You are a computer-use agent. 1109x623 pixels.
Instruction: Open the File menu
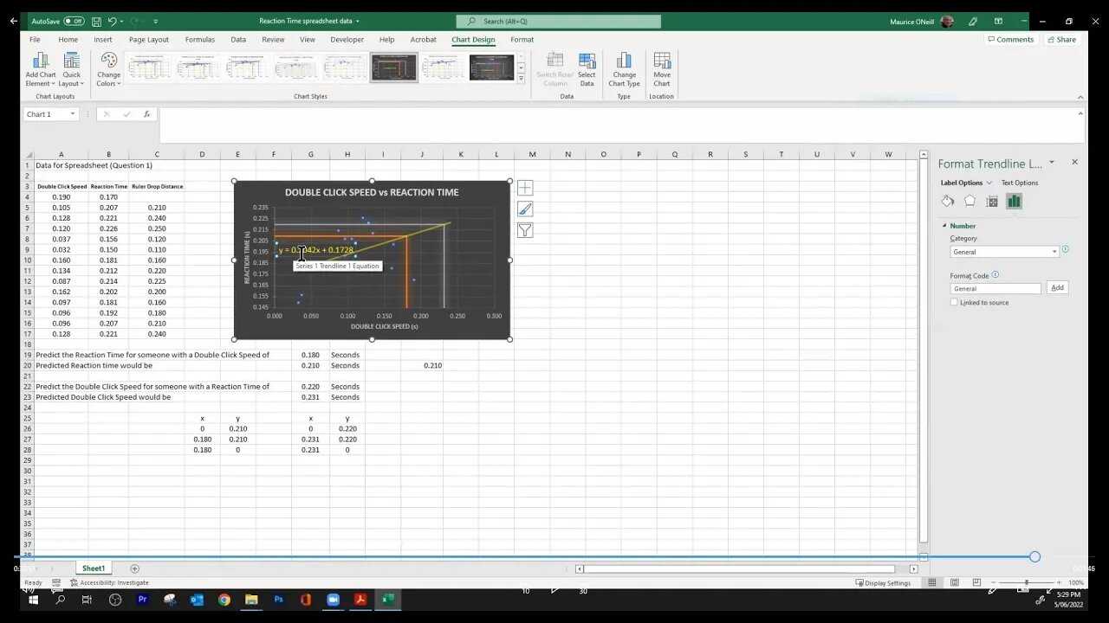pyautogui.click(x=35, y=40)
